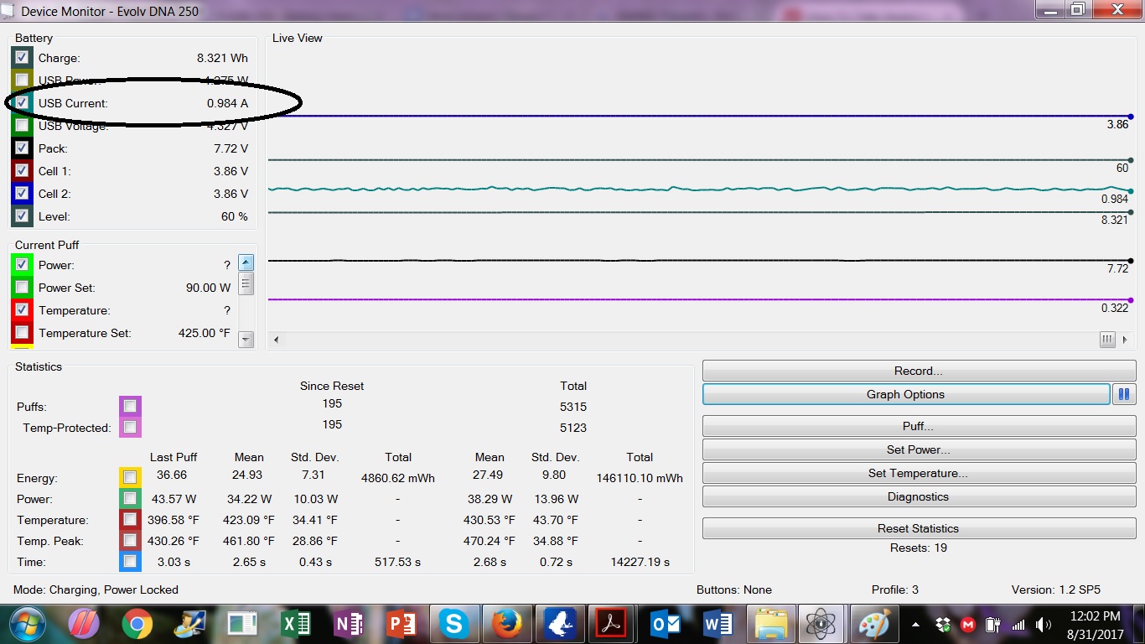Check the Puffs statistics checkbox
1145x644 pixels.
(130, 407)
